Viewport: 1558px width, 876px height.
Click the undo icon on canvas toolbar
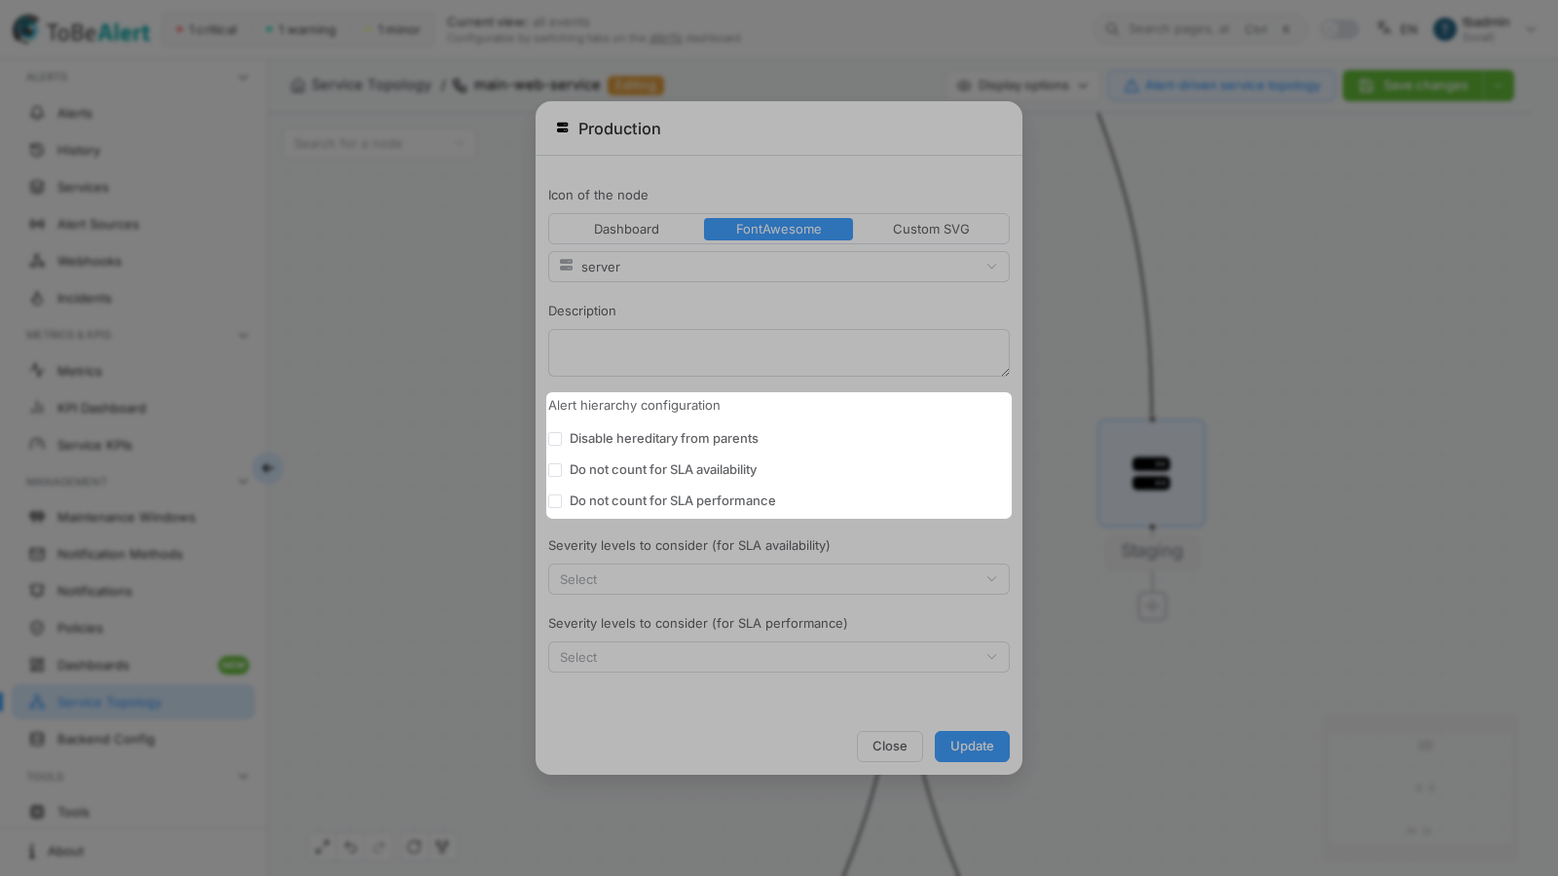pos(351,847)
